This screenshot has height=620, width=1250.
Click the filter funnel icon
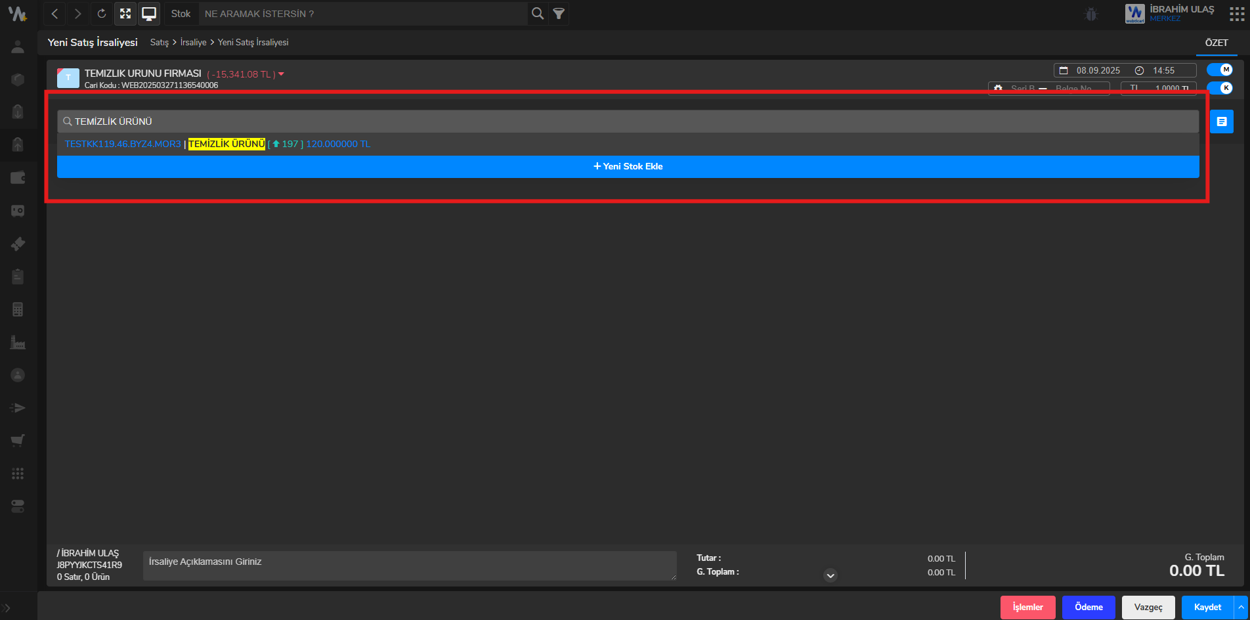559,14
